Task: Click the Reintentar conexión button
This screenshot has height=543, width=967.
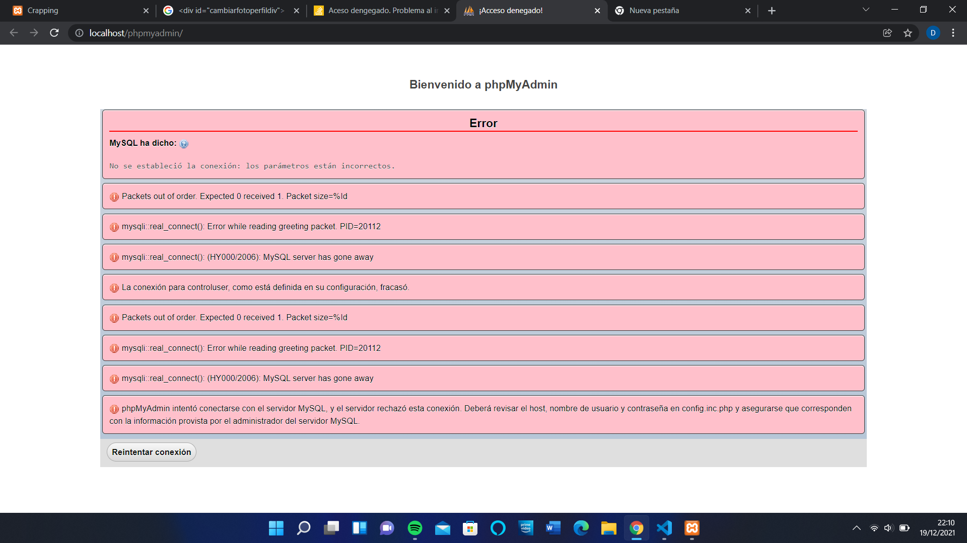Action: coord(151,452)
